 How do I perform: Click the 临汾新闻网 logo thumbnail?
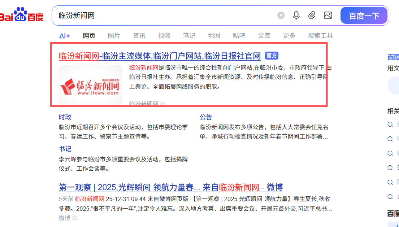coord(90,84)
